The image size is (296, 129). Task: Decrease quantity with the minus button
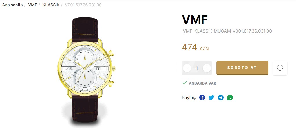coord(187,68)
